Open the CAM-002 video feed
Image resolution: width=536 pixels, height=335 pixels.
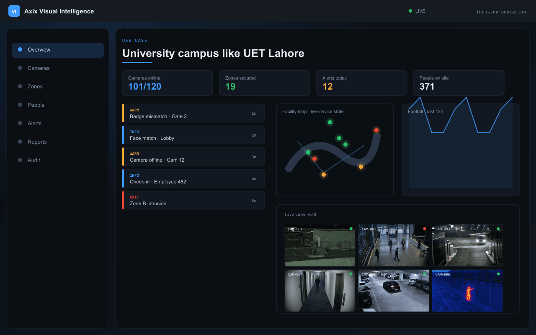[x=394, y=245]
